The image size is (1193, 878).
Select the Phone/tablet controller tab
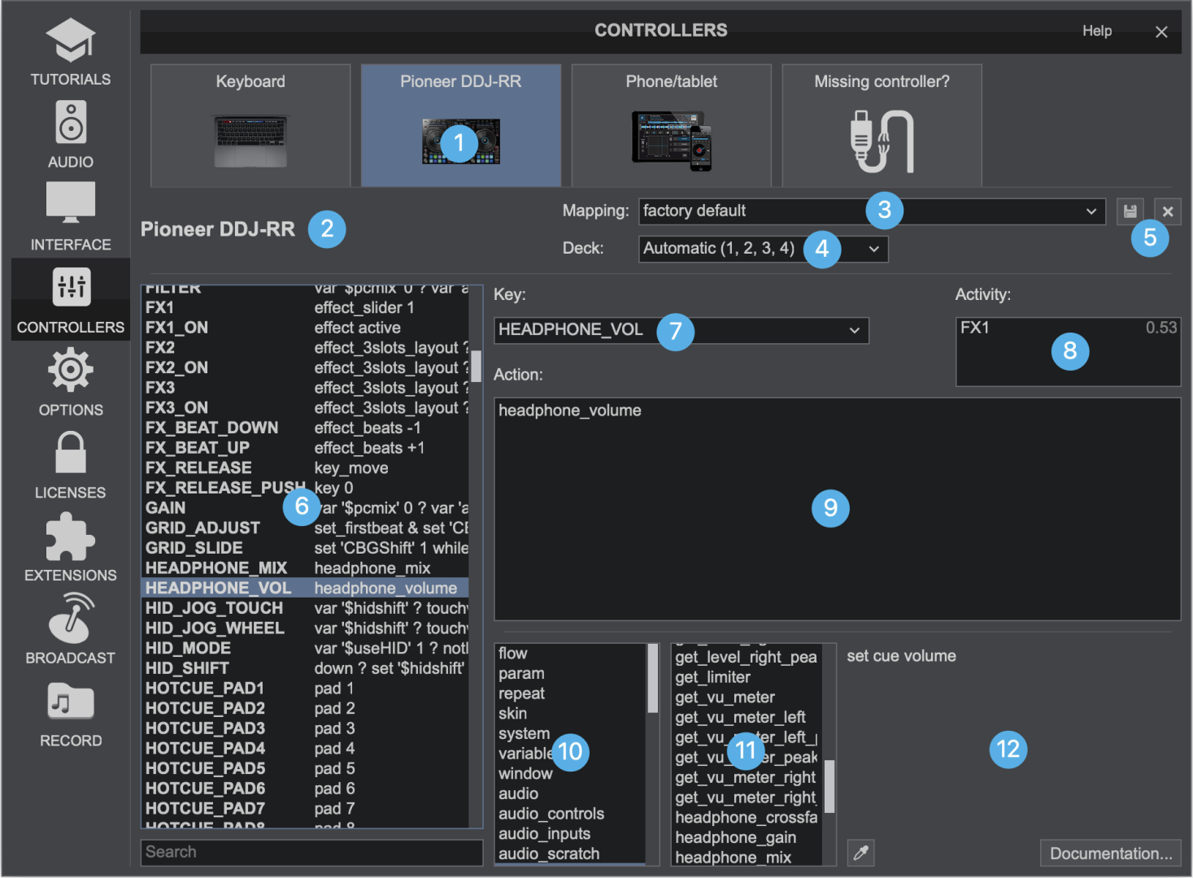[671, 126]
